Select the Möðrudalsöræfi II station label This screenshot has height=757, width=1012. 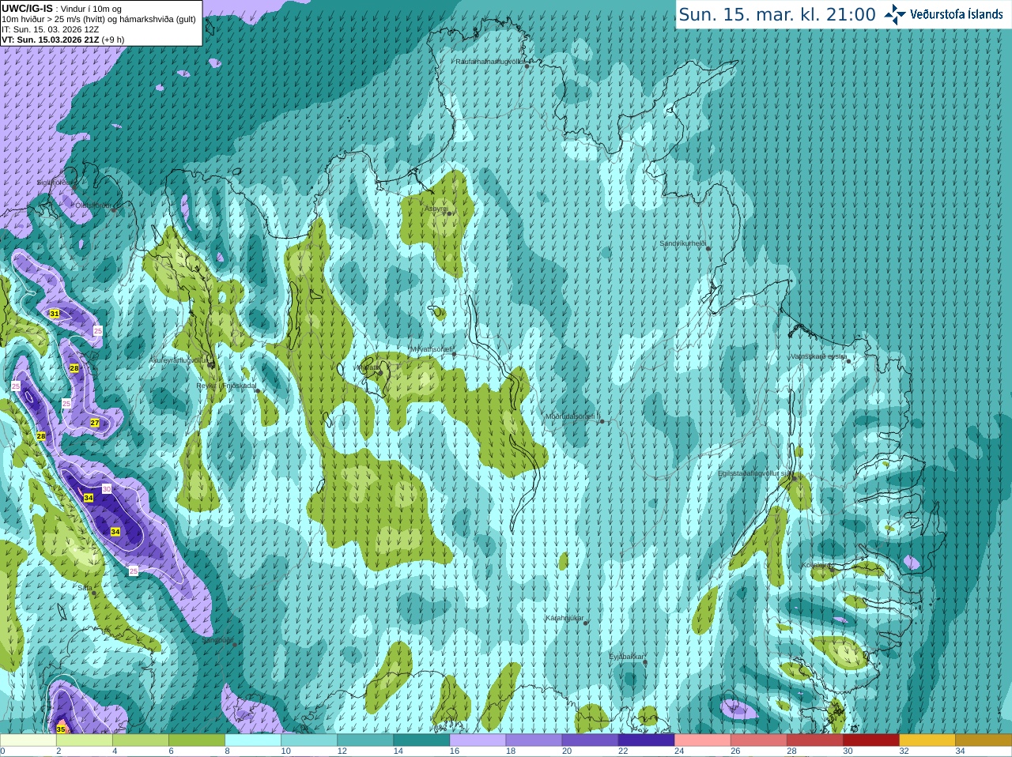pyautogui.click(x=572, y=416)
